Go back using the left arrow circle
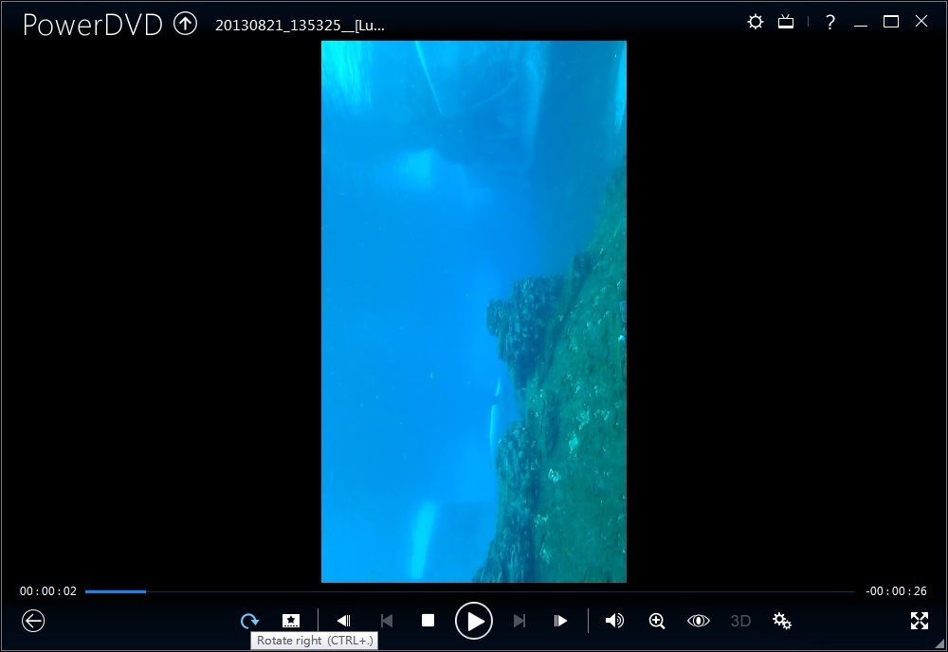This screenshot has width=948, height=652. pos(33,621)
